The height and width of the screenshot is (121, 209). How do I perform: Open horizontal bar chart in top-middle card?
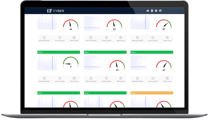tap(92, 23)
